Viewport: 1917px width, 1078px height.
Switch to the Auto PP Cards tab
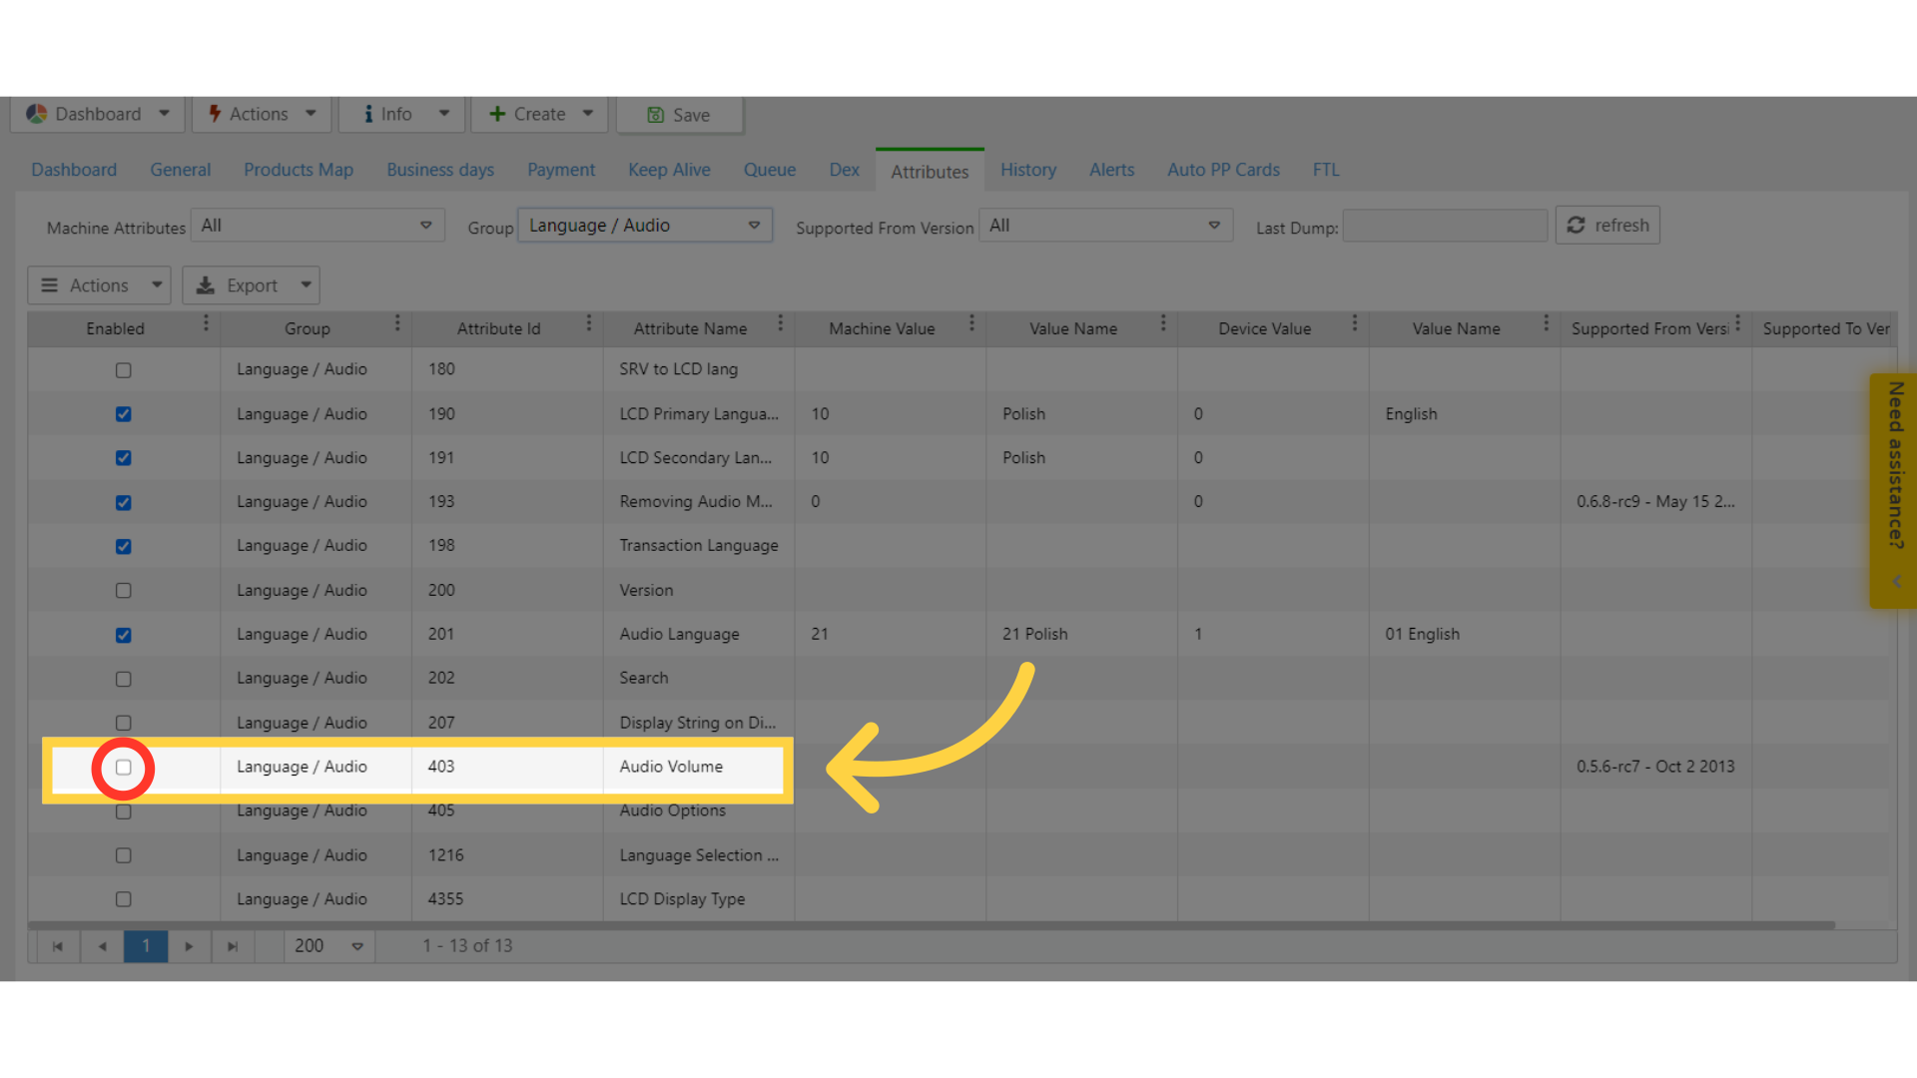pos(1223,170)
